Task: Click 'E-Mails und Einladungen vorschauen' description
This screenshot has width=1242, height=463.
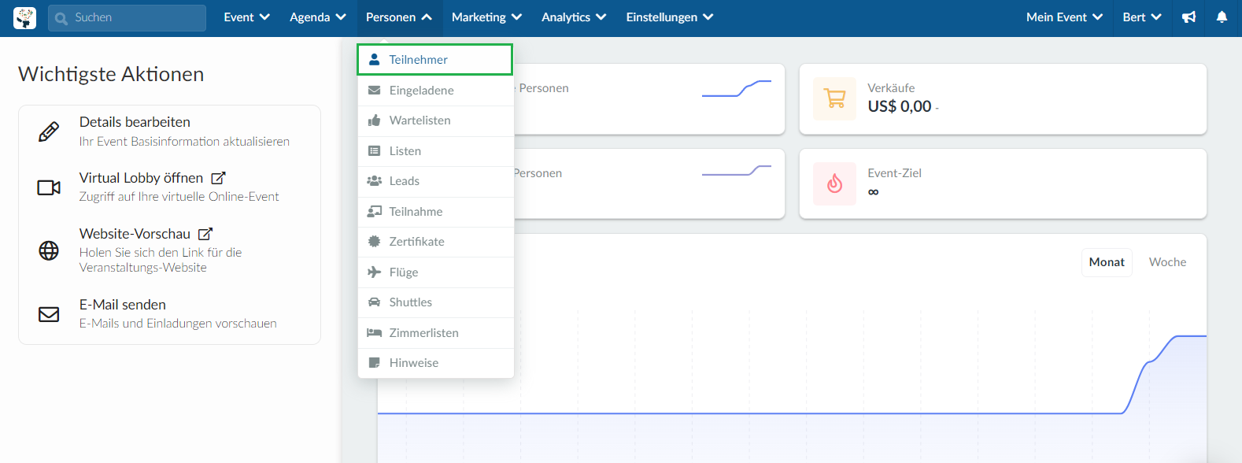Action: click(178, 324)
